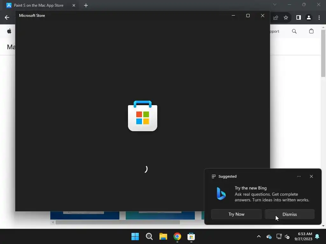Open File Explorer from taskbar

click(163, 236)
